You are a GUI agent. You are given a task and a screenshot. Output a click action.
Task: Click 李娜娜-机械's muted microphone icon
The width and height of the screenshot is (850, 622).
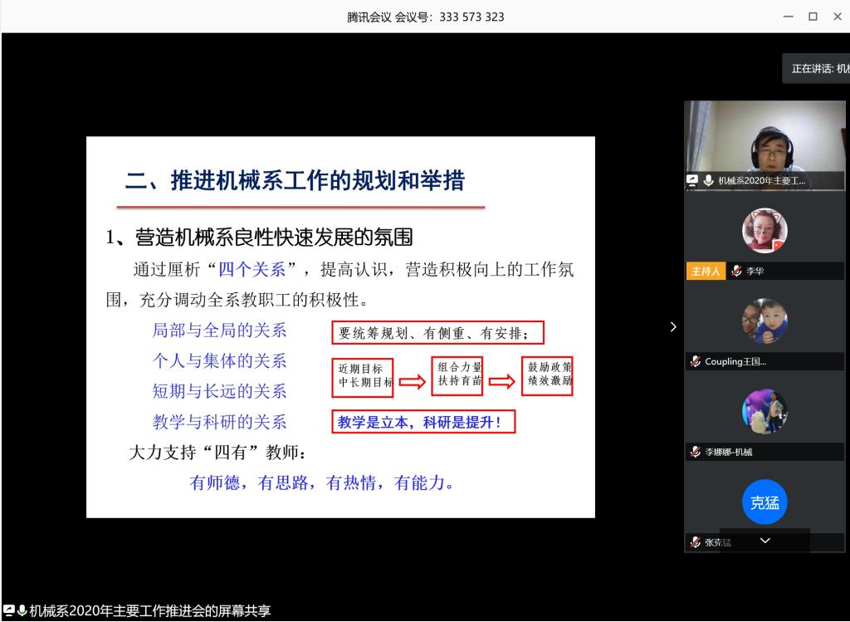pos(696,453)
